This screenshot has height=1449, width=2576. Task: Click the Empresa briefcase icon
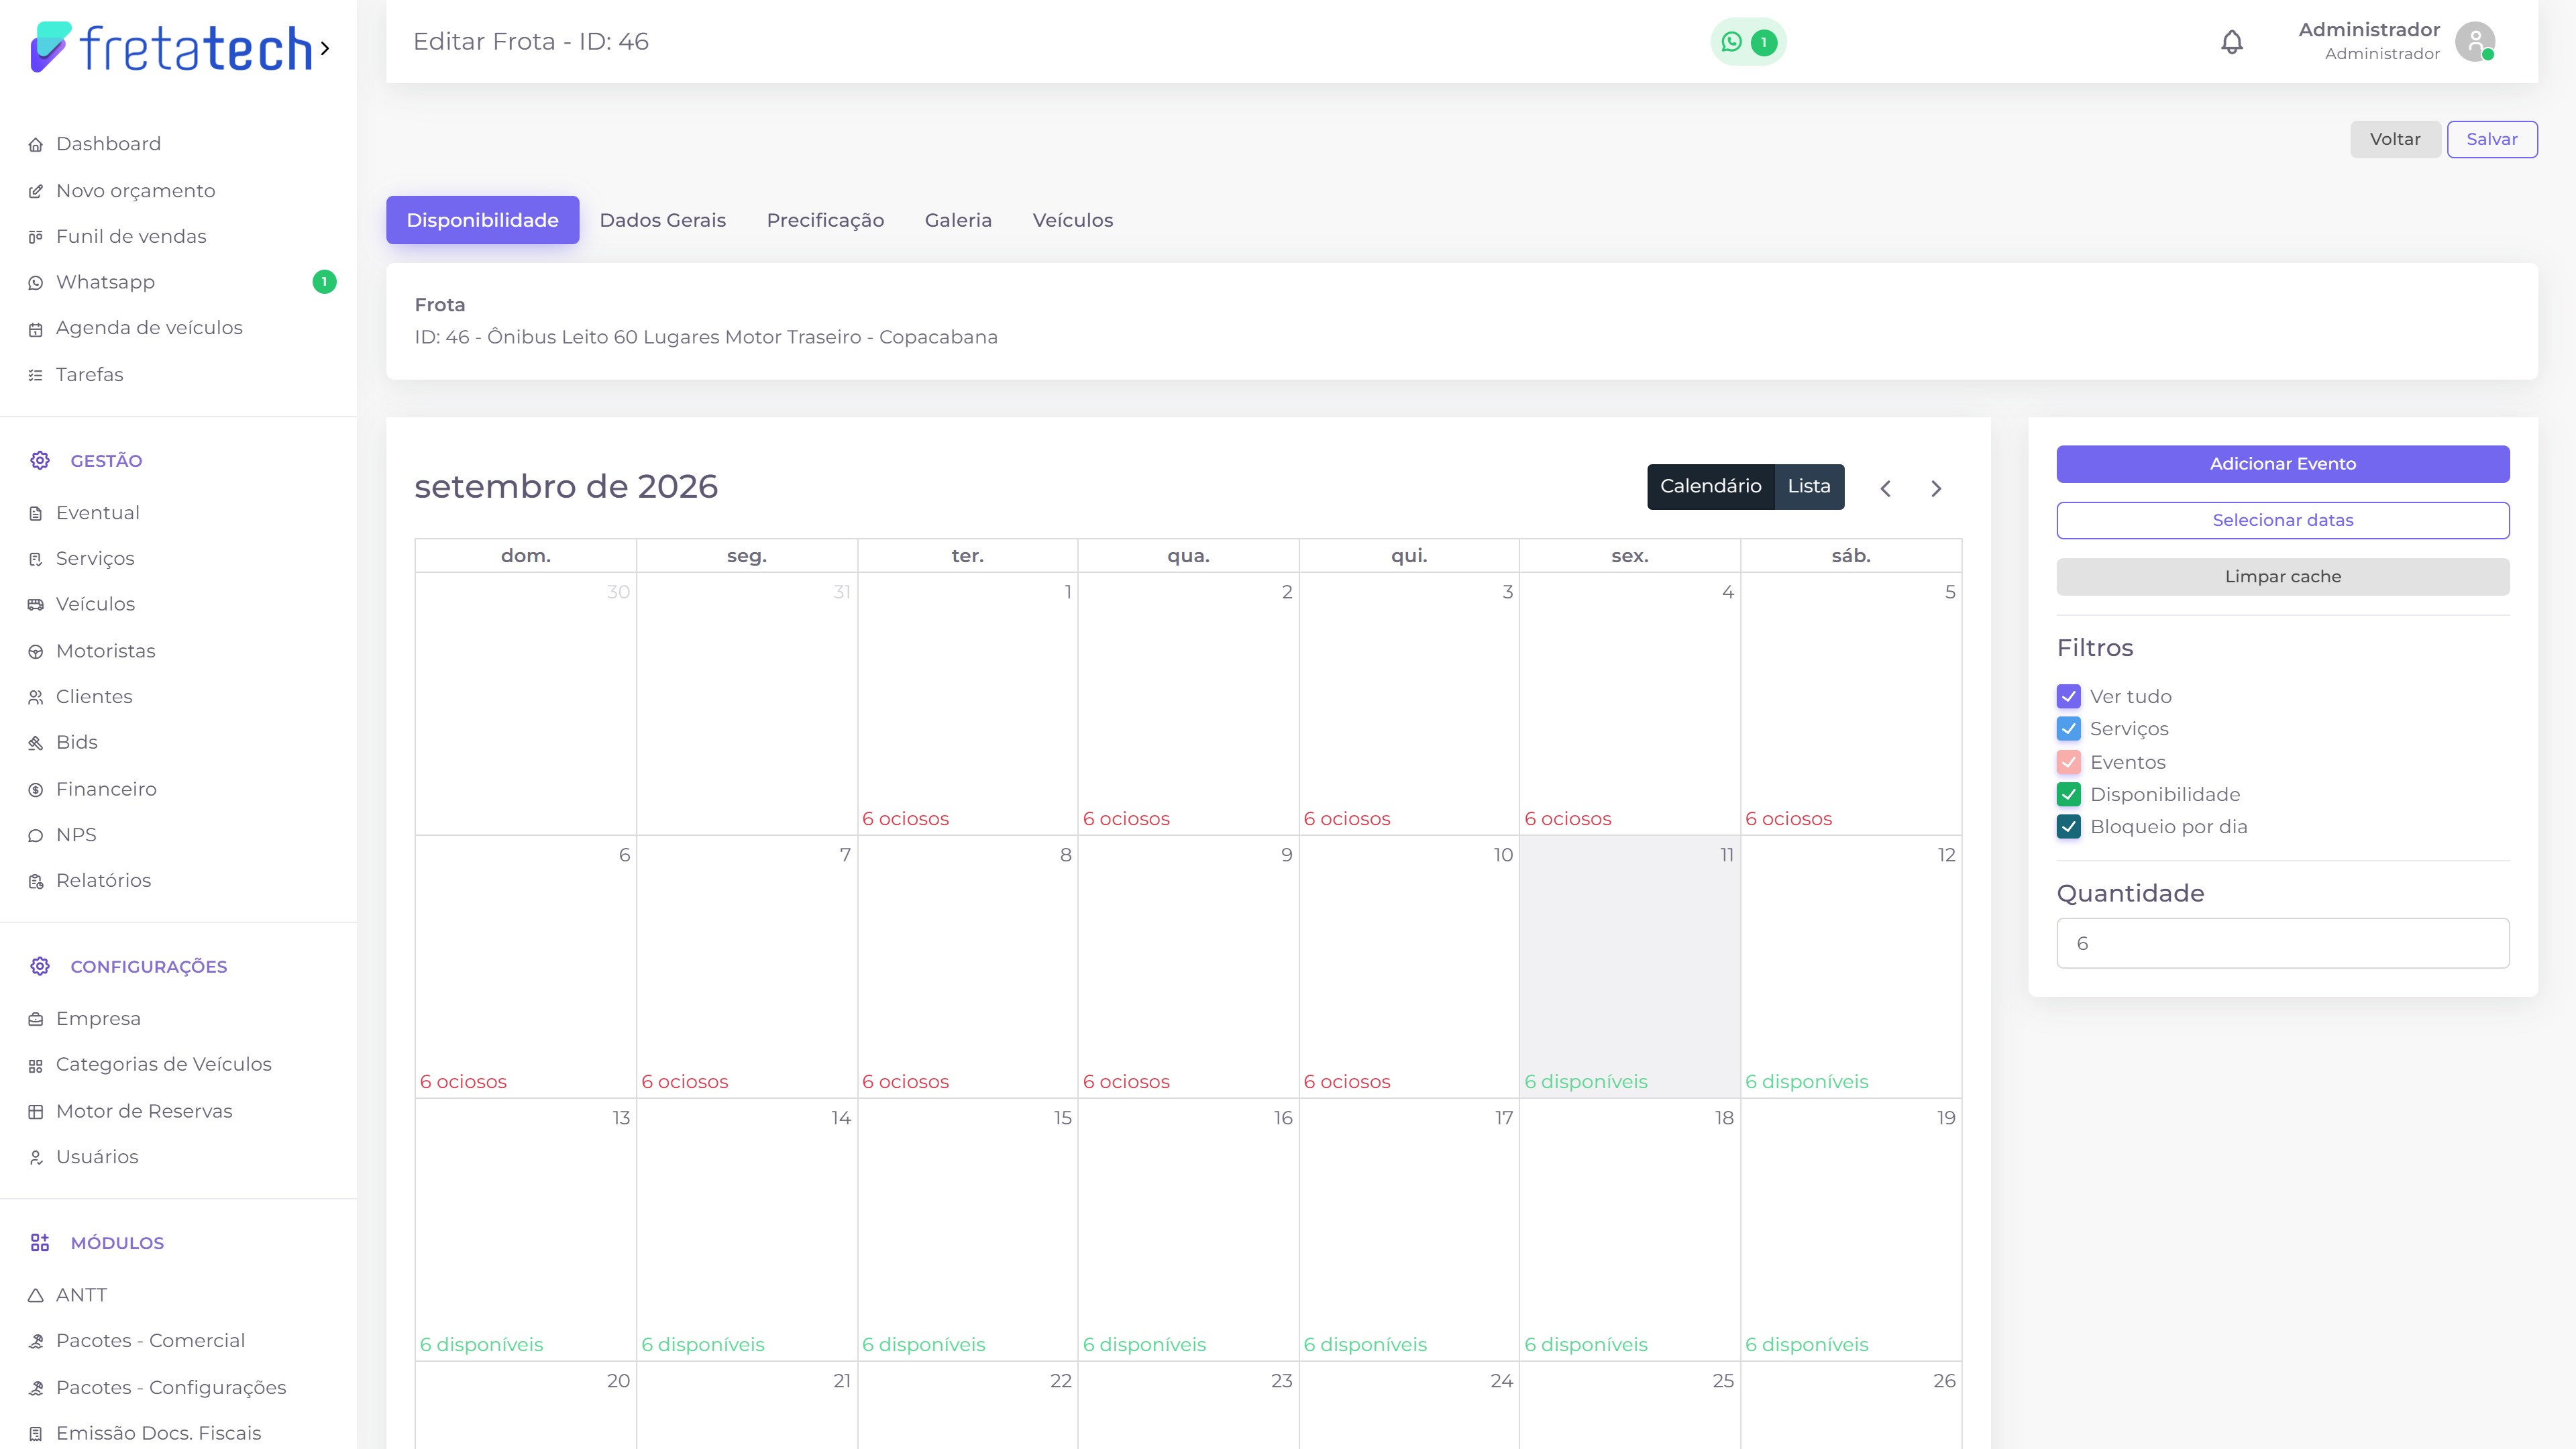[x=36, y=1019]
